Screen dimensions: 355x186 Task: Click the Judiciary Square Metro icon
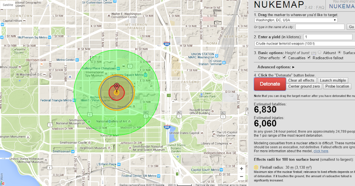[146, 75]
